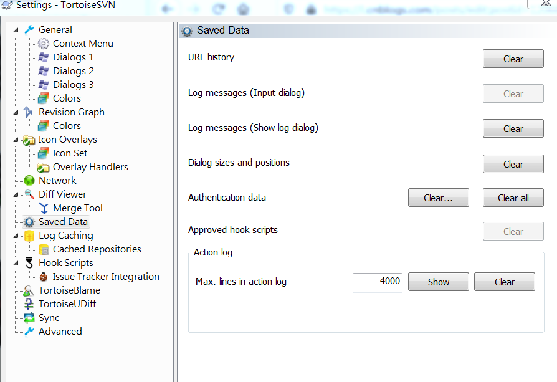Open the Merge Tool settings page

[78, 208]
